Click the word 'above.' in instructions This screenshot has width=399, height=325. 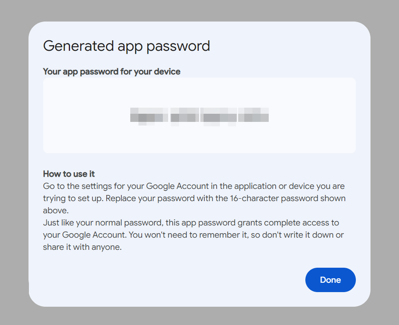(56, 210)
